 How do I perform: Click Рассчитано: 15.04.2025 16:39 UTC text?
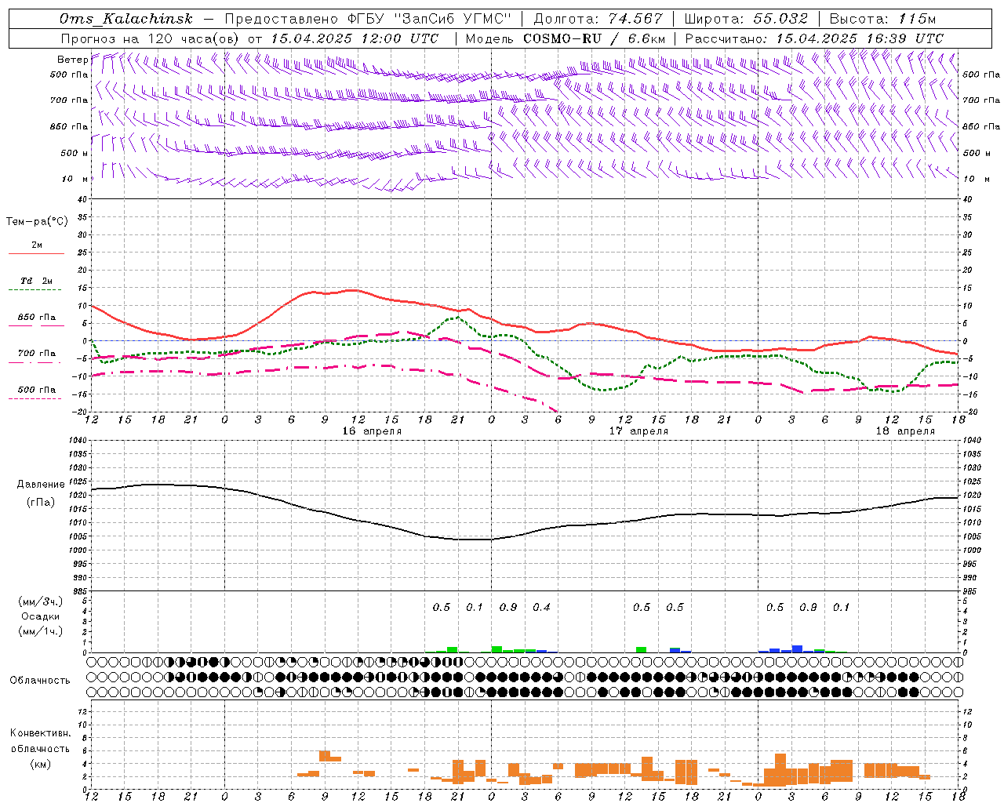(x=814, y=38)
